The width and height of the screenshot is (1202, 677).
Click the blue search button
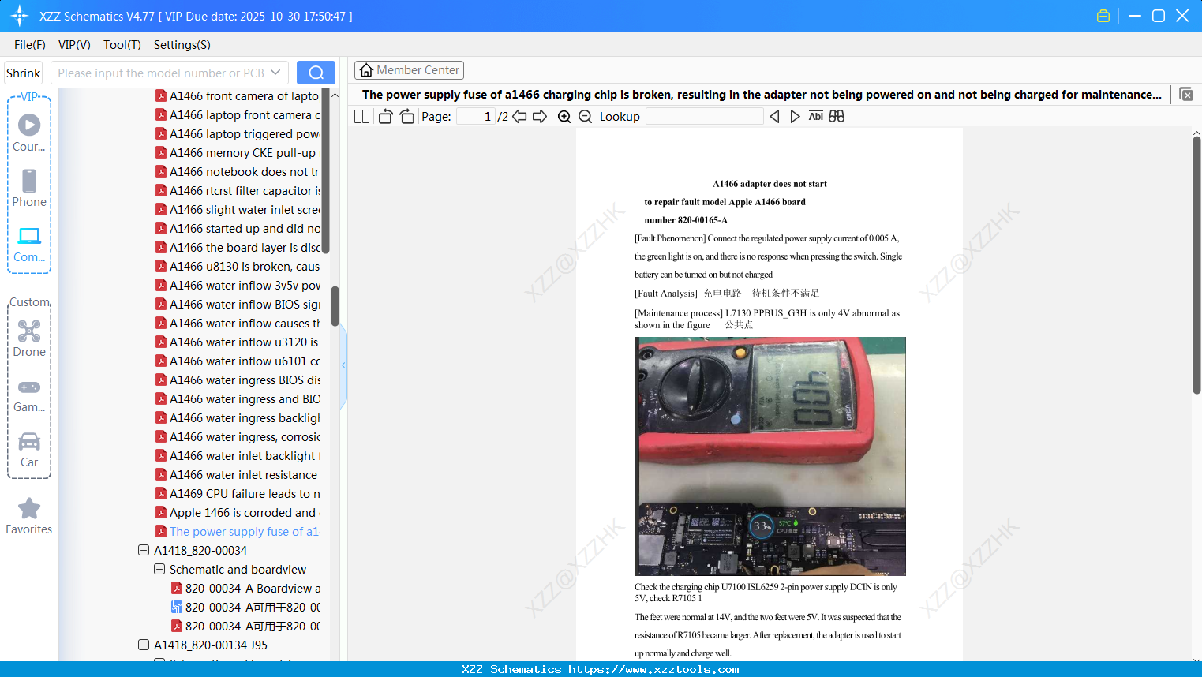coord(316,73)
